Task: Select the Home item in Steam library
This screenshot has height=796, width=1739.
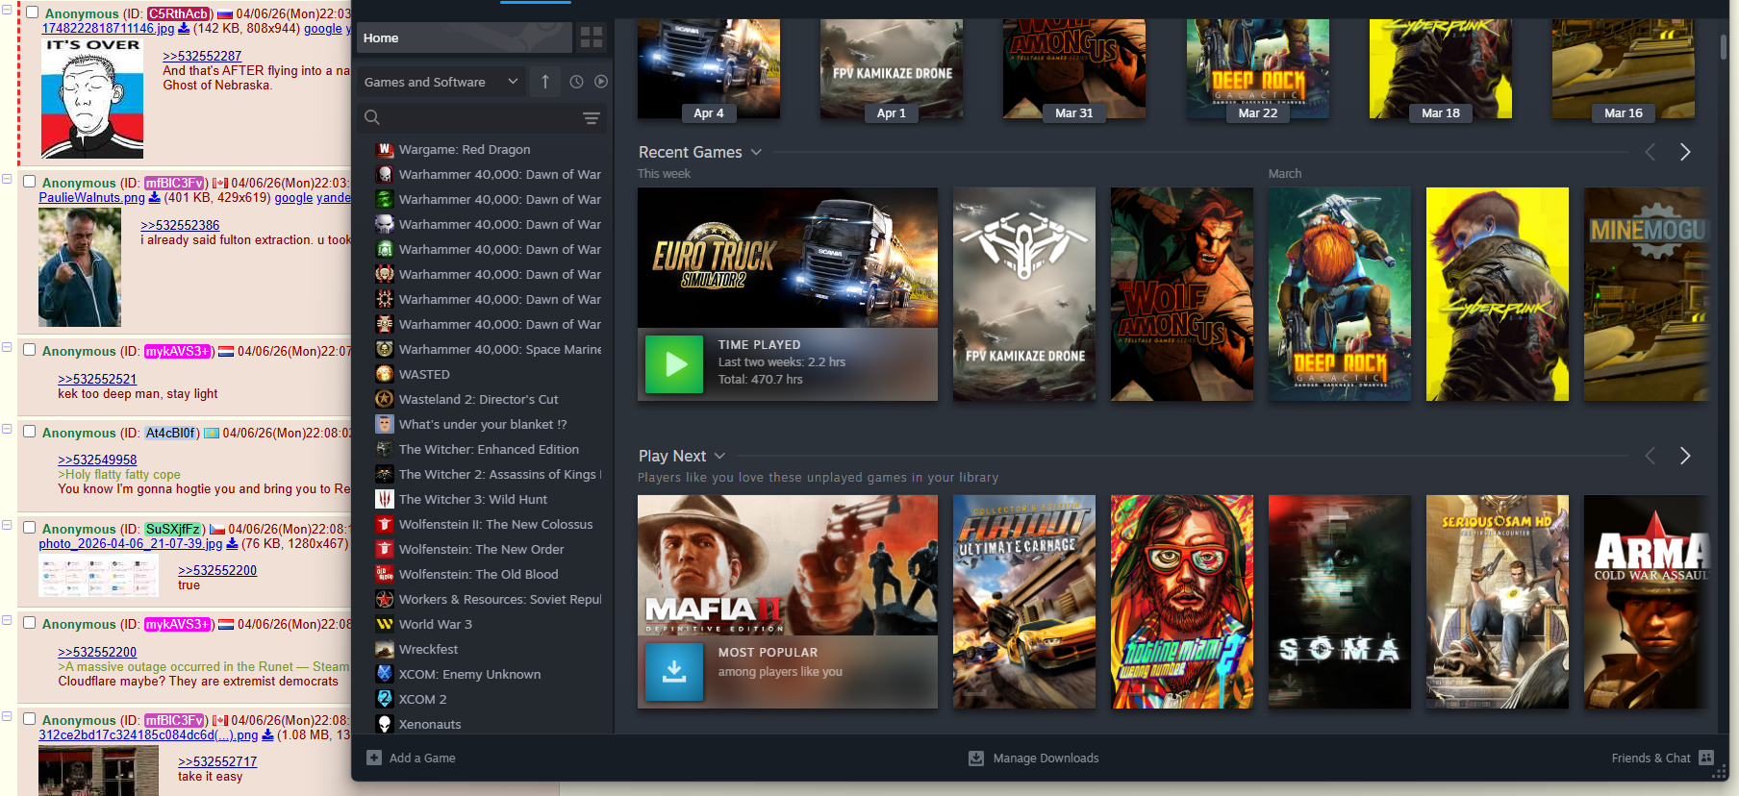Action: pyautogui.click(x=465, y=37)
